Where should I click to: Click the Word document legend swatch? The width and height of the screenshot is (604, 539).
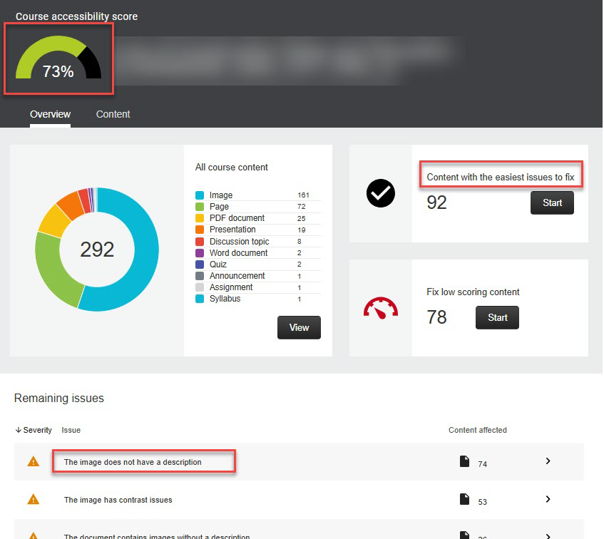(200, 253)
